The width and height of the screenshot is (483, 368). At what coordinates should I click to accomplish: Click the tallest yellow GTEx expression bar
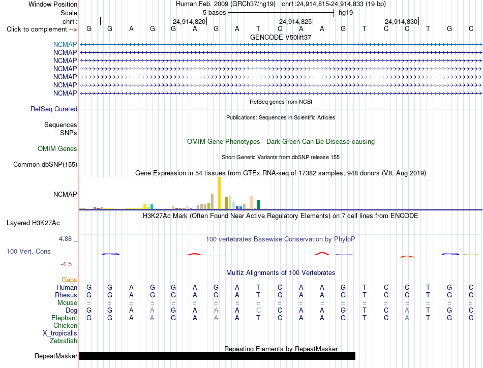(x=219, y=193)
